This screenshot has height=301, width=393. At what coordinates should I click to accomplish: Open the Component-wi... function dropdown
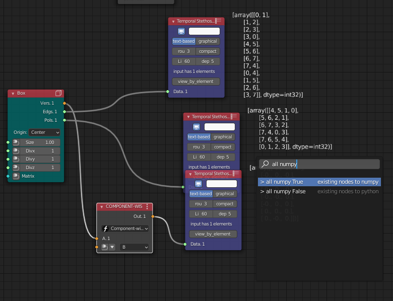125,229
